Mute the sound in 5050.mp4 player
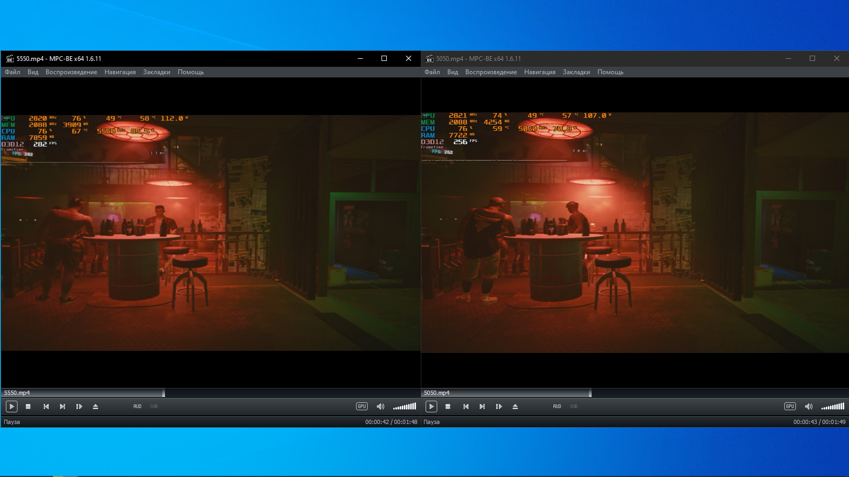The height and width of the screenshot is (477, 849). pyautogui.click(x=809, y=407)
